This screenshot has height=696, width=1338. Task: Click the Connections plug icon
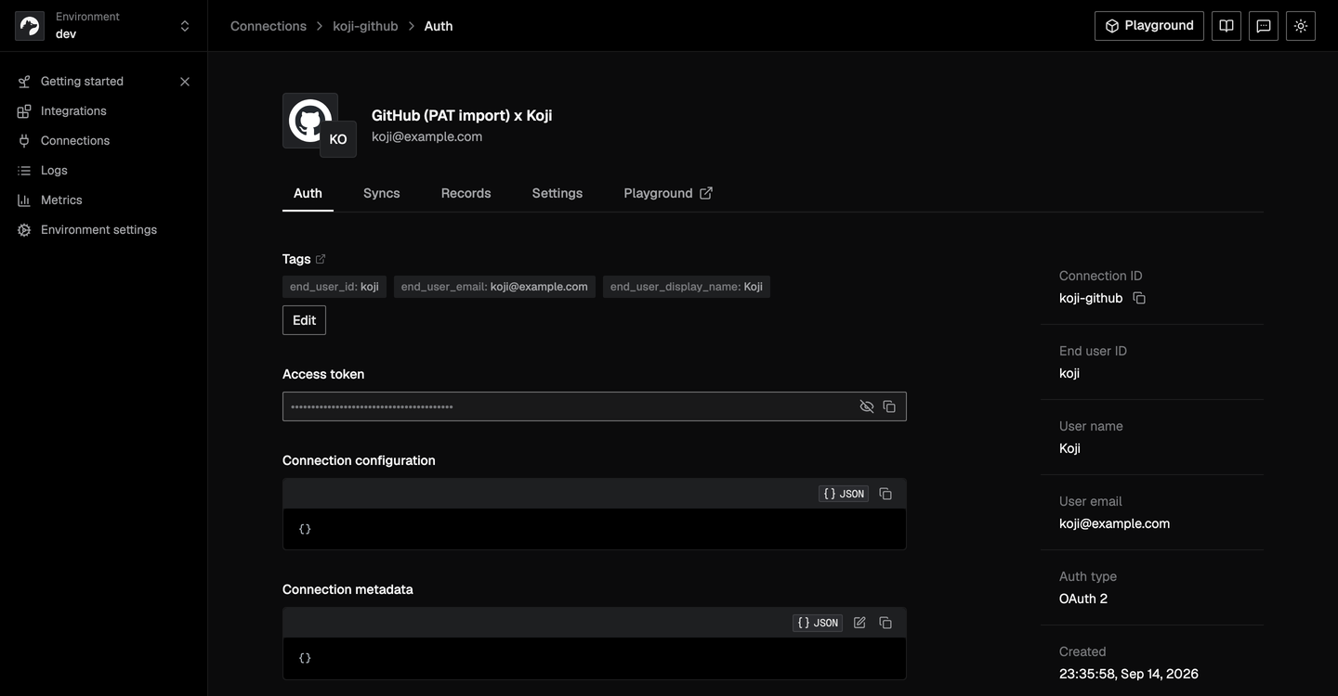(x=24, y=141)
